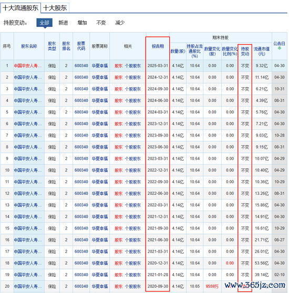
Task: Click red 股东 link in row 3
Action: coord(119,89)
